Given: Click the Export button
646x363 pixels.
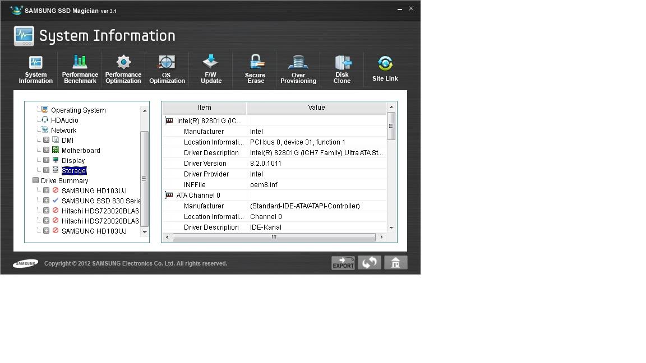Looking at the screenshot, I should tap(343, 263).
